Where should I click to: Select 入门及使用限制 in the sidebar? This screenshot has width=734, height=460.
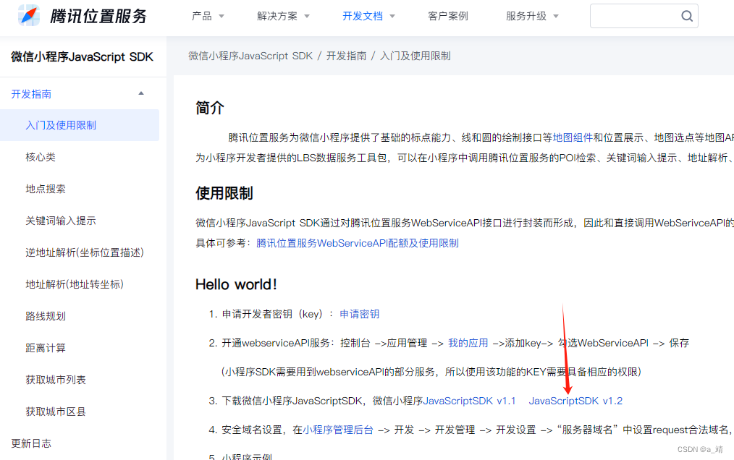pos(80,125)
